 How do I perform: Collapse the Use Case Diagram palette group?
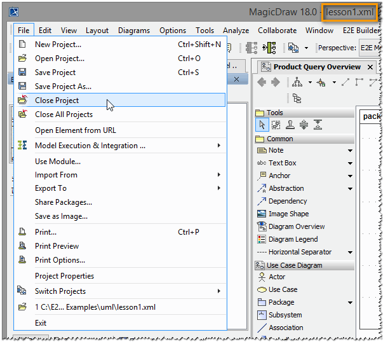tap(294, 265)
